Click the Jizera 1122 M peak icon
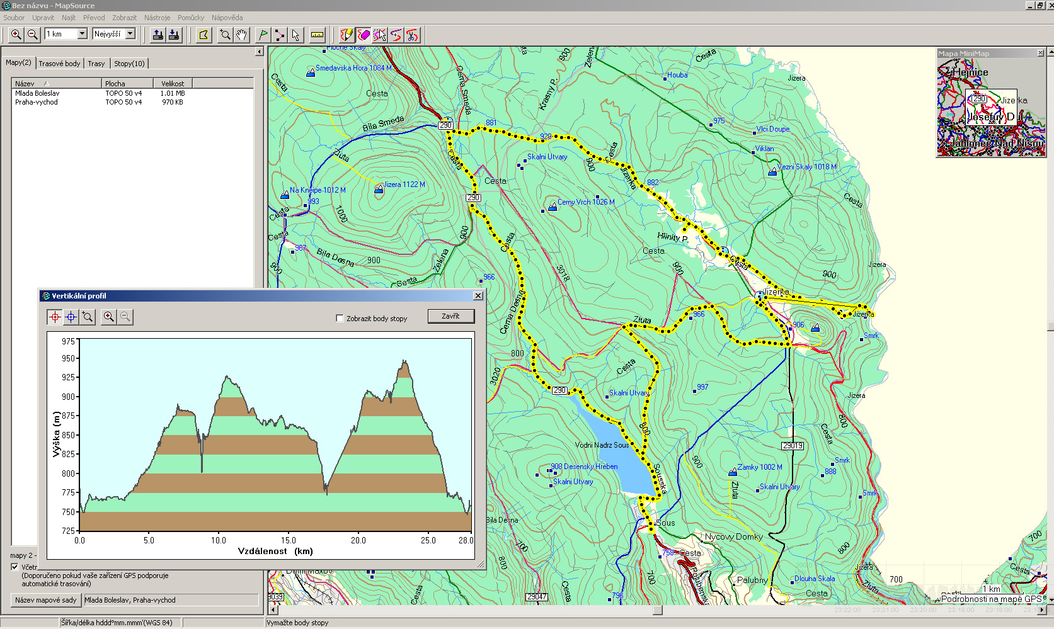The height and width of the screenshot is (629, 1054). [379, 188]
